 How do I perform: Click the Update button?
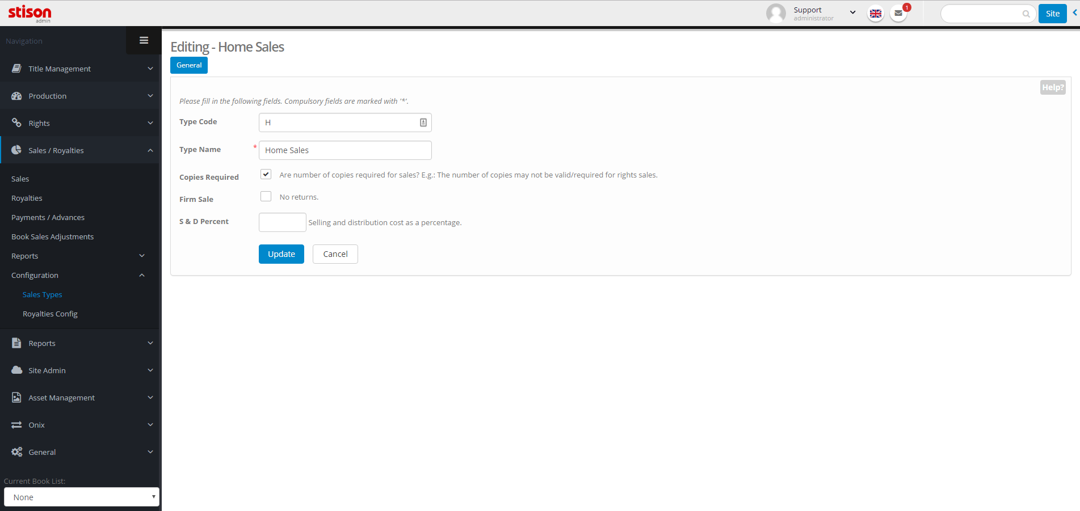(x=281, y=254)
